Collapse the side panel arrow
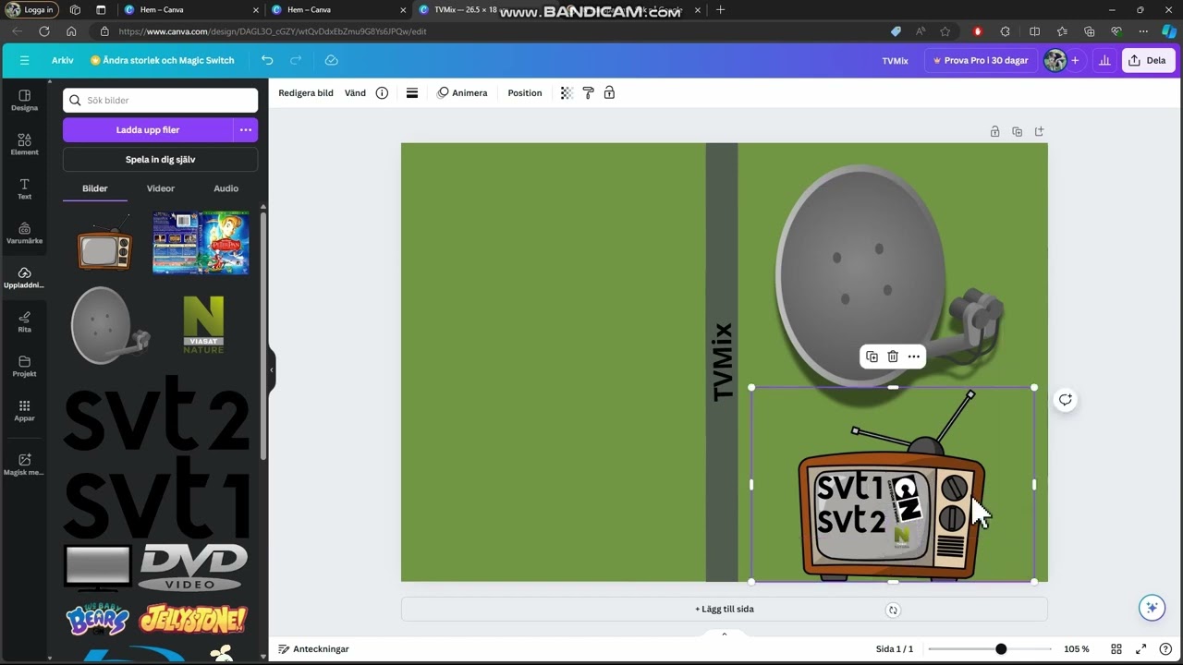The width and height of the screenshot is (1183, 665). pyautogui.click(x=272, y=370)
